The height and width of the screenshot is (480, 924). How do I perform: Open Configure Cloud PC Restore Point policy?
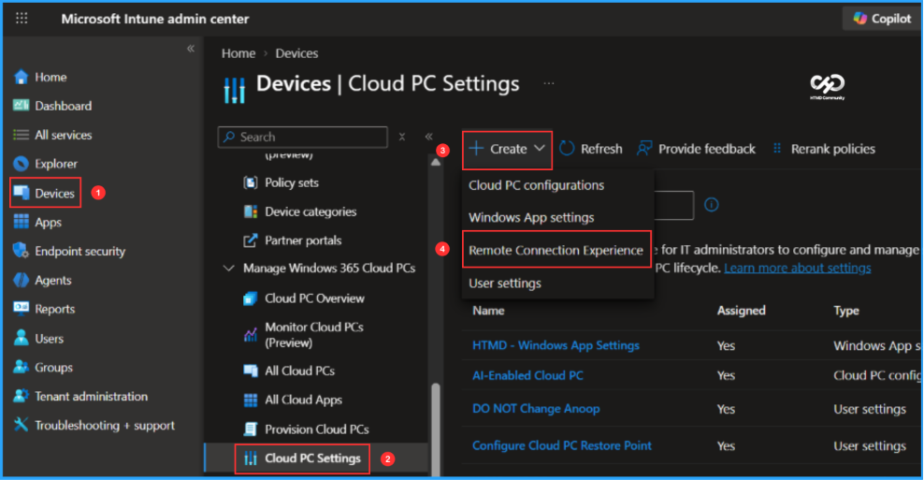point(561,445)
